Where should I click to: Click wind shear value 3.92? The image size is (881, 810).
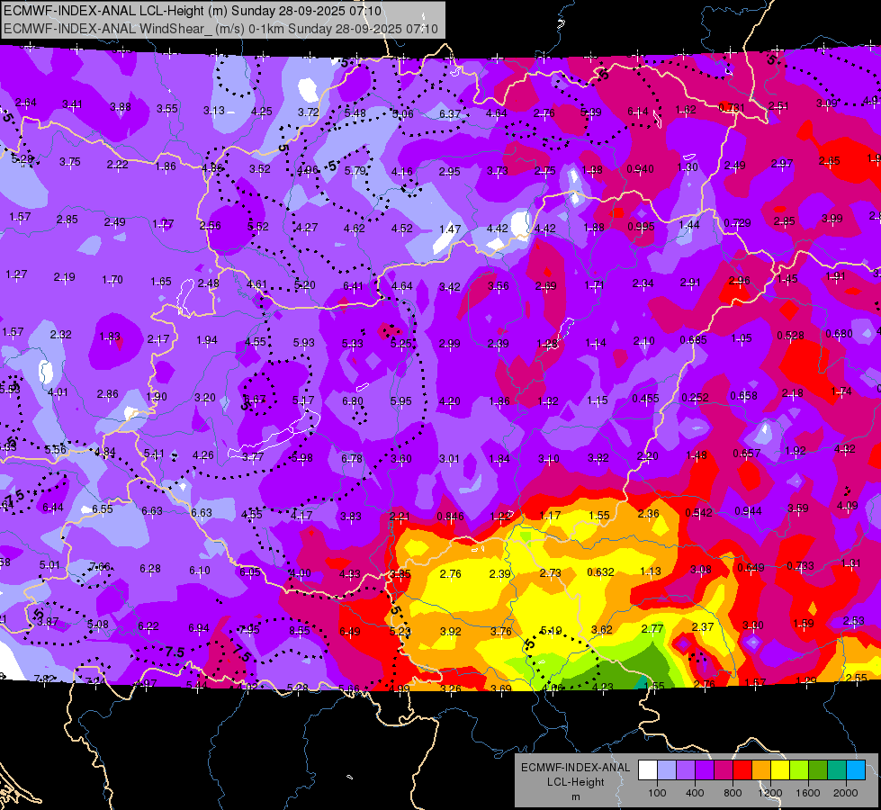tap(451, 631)
